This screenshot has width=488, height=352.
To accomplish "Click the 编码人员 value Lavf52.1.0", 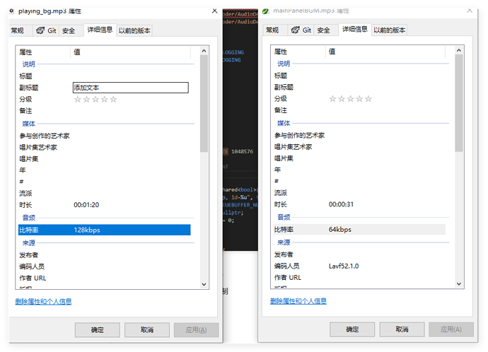I will coord(344,266).
